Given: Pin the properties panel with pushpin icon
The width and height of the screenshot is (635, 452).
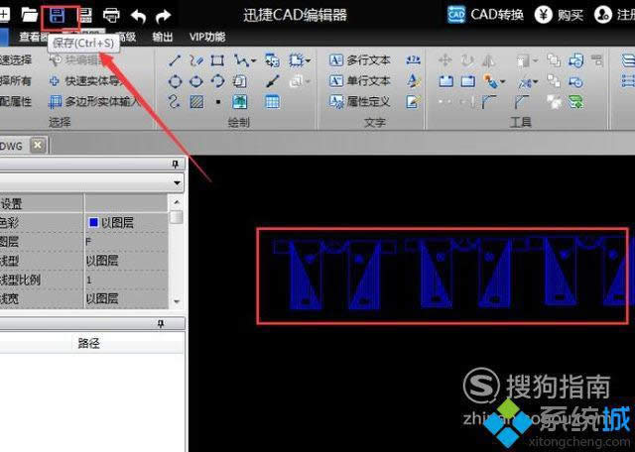Looking at the screenshot, I should point(176,164).
